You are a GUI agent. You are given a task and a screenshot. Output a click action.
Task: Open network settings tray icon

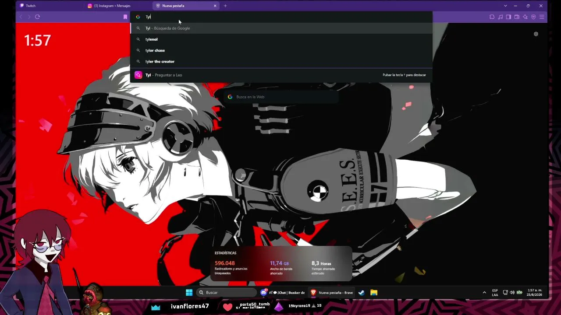(505, 293)
